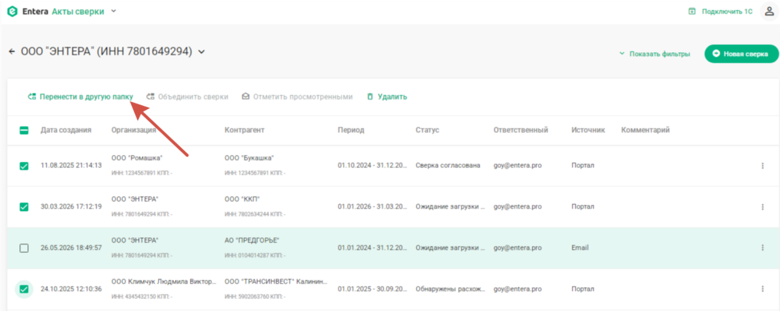Open the user profile icon
Image resolution: width=780 pixels, height=311 pixels.
point(769,11)
